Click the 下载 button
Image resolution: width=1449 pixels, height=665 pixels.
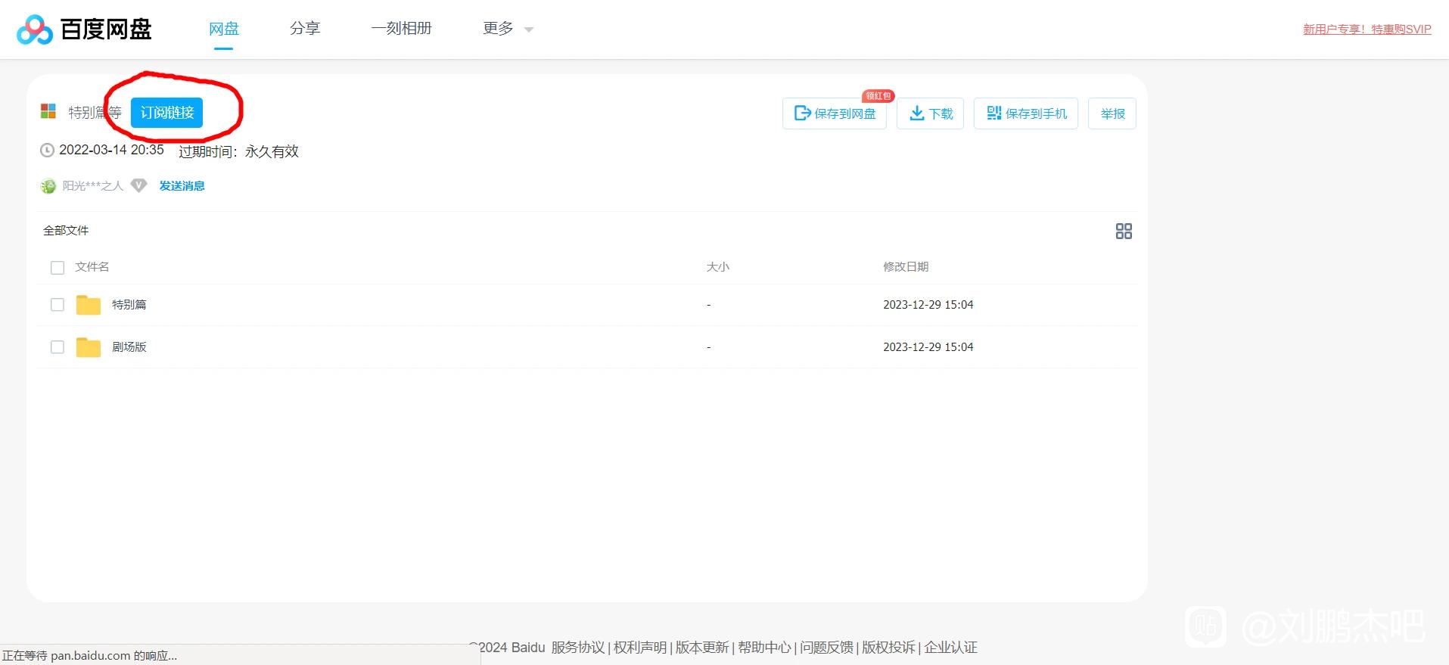930,113
